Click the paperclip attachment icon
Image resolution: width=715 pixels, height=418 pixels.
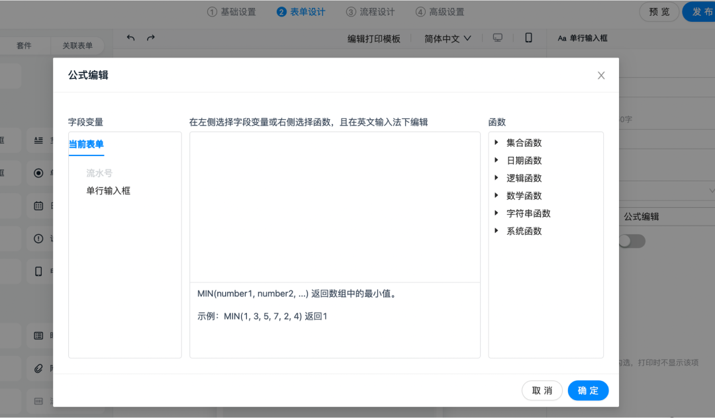(x=38, y=367)
